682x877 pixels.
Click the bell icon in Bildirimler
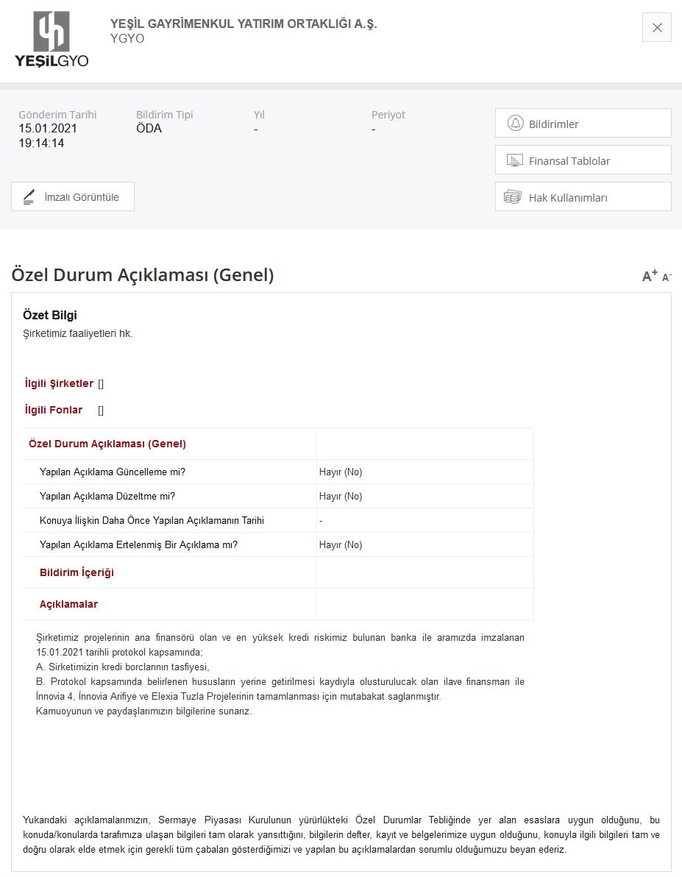(x=515, y=123)
